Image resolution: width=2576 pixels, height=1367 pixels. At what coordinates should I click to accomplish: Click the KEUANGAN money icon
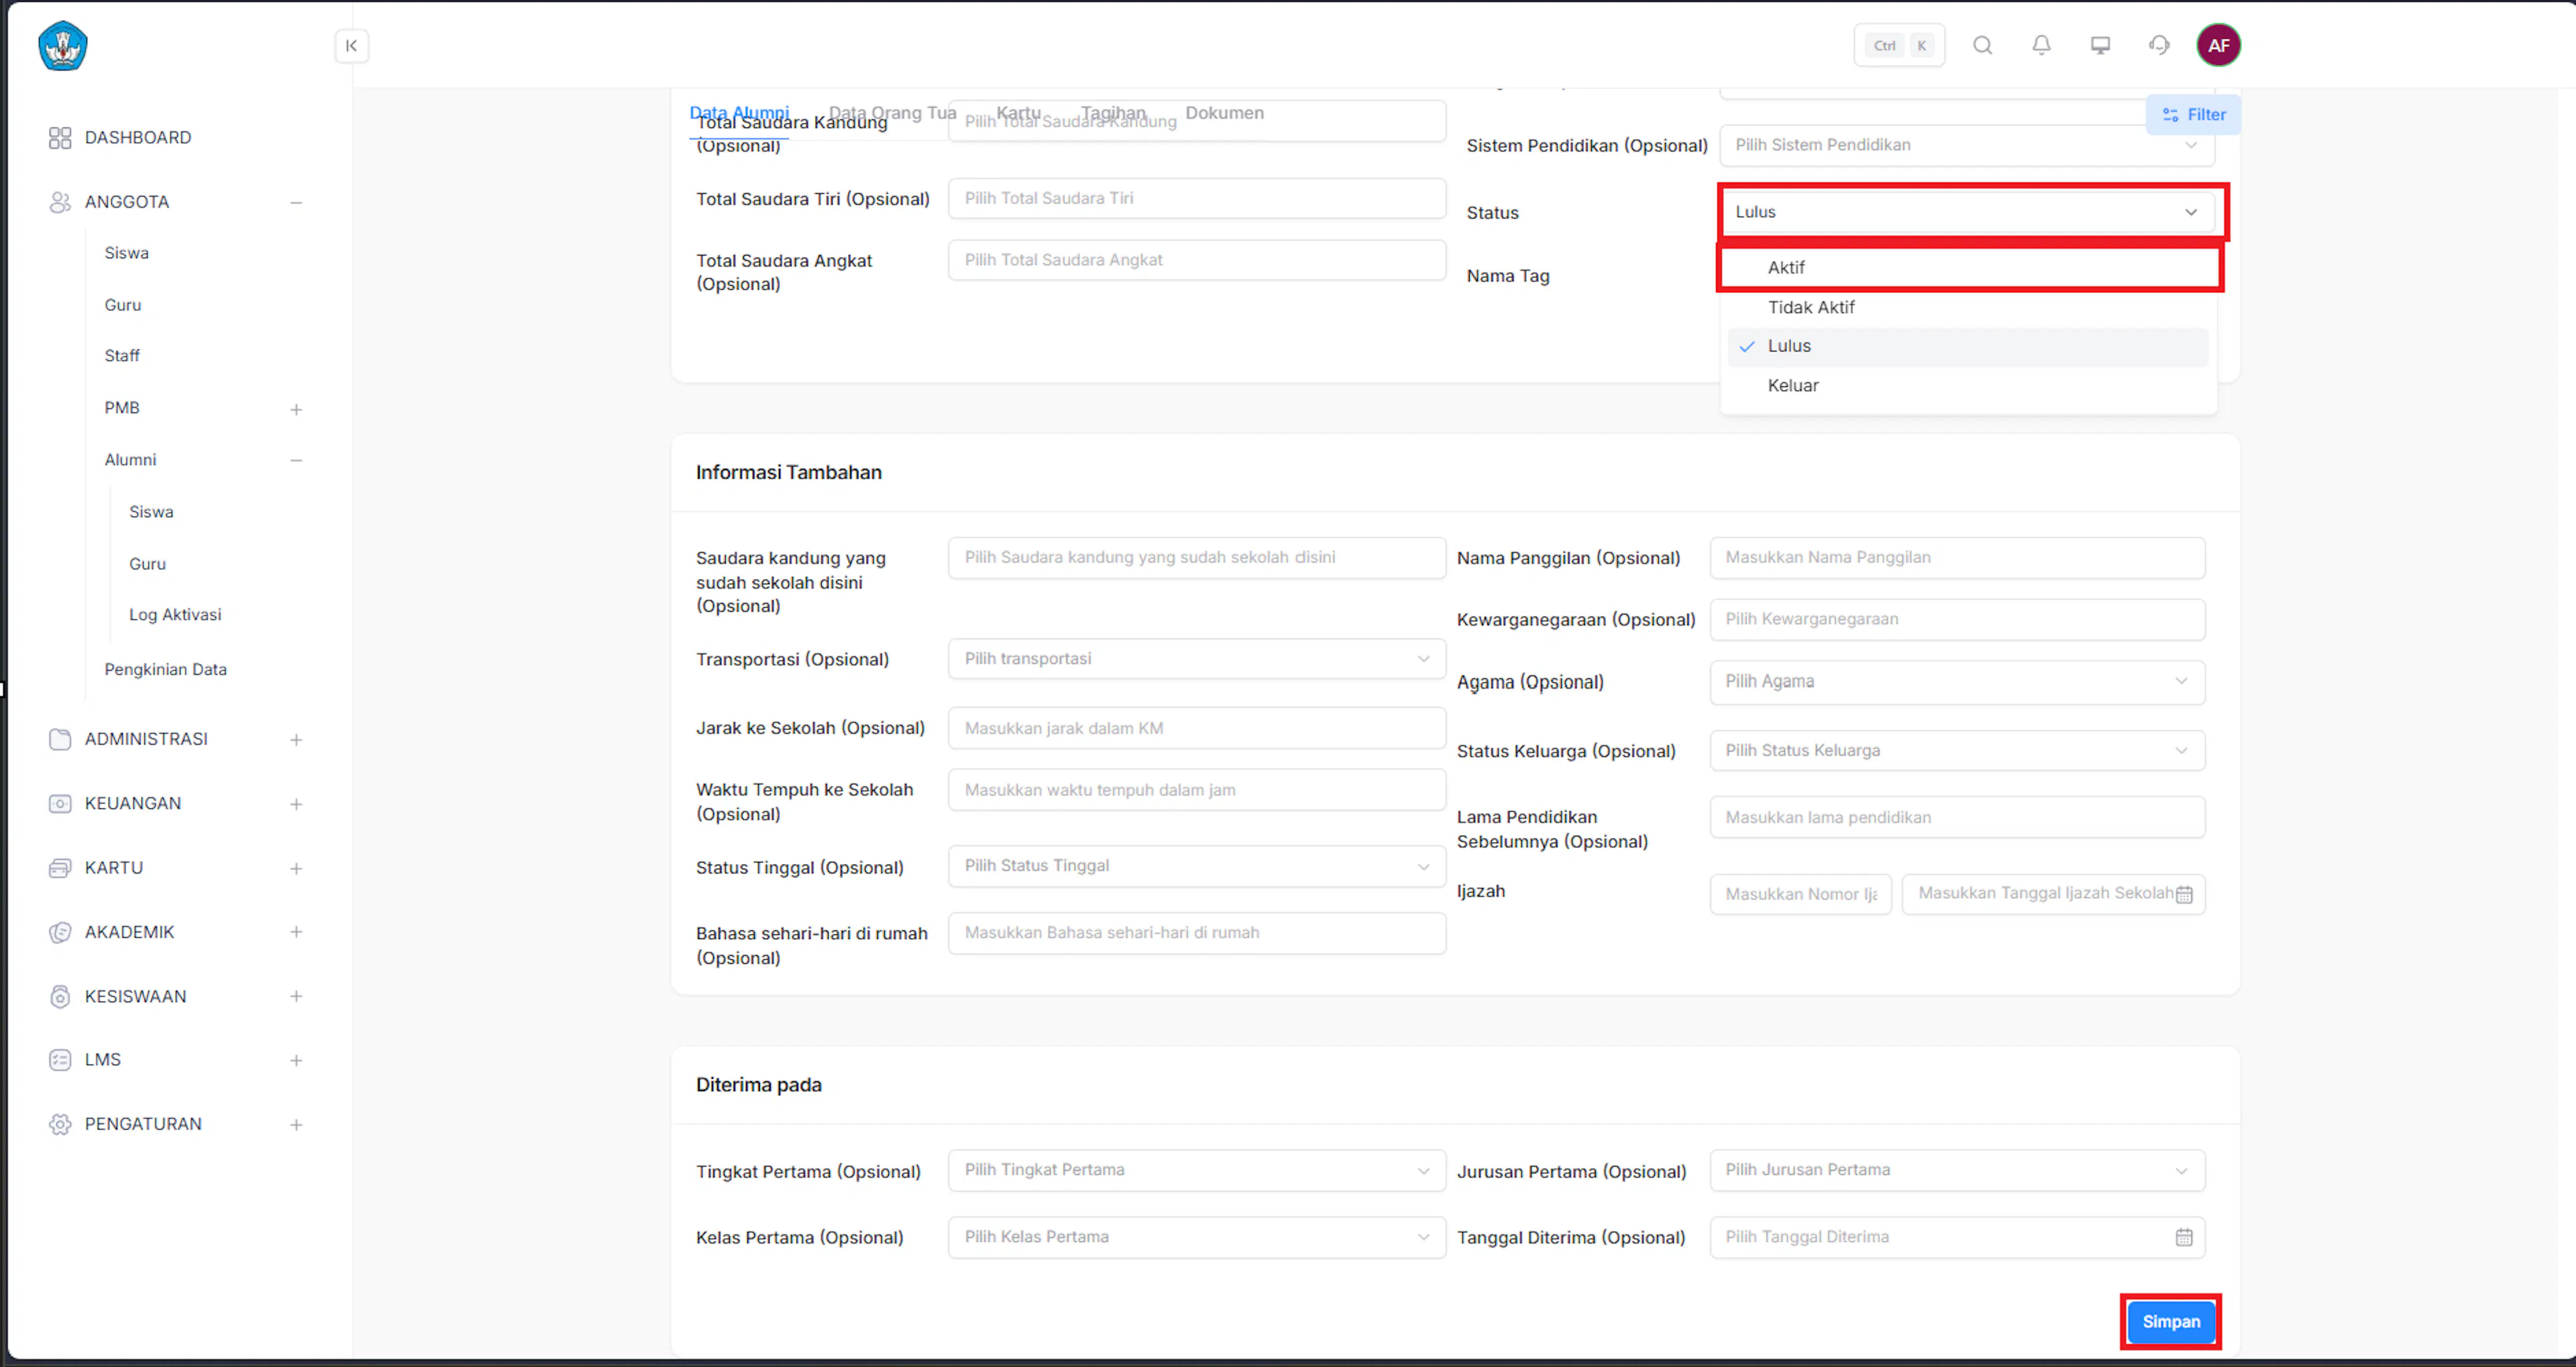point(60,803)
